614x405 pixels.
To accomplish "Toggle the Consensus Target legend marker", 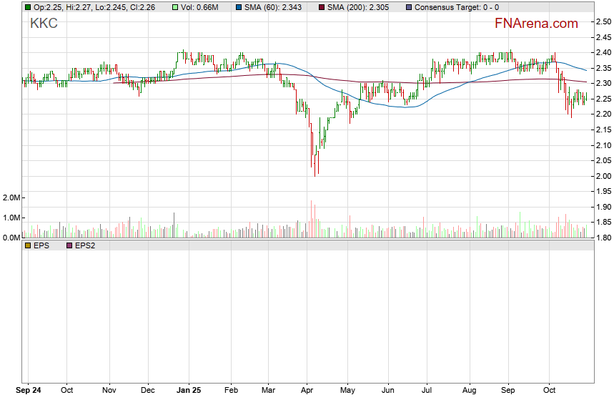I will (x=408, y=7).
